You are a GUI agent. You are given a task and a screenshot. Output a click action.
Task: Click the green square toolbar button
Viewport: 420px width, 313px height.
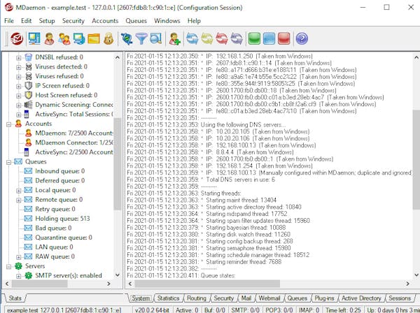pyautogui.click(x=254, y=38)
